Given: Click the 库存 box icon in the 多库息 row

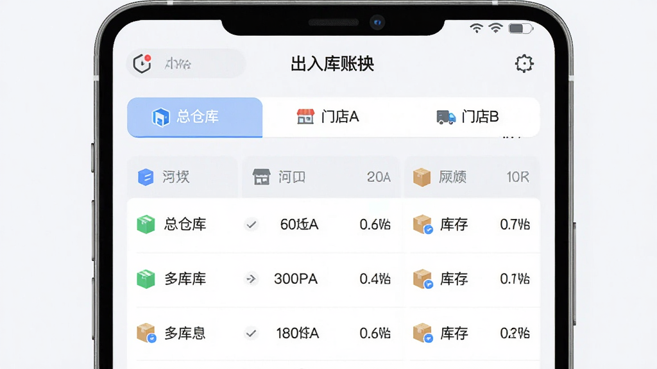Looking at the screenshot, I should coord(423,333).
